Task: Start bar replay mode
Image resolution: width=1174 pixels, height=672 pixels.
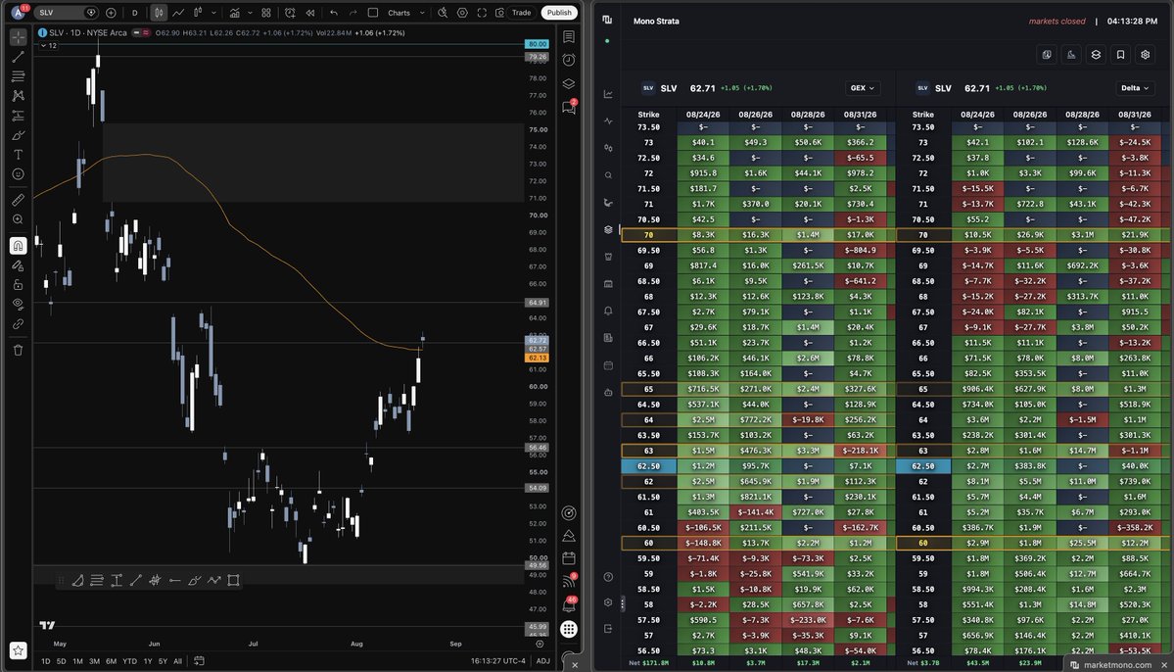Action: click(310, 13)
